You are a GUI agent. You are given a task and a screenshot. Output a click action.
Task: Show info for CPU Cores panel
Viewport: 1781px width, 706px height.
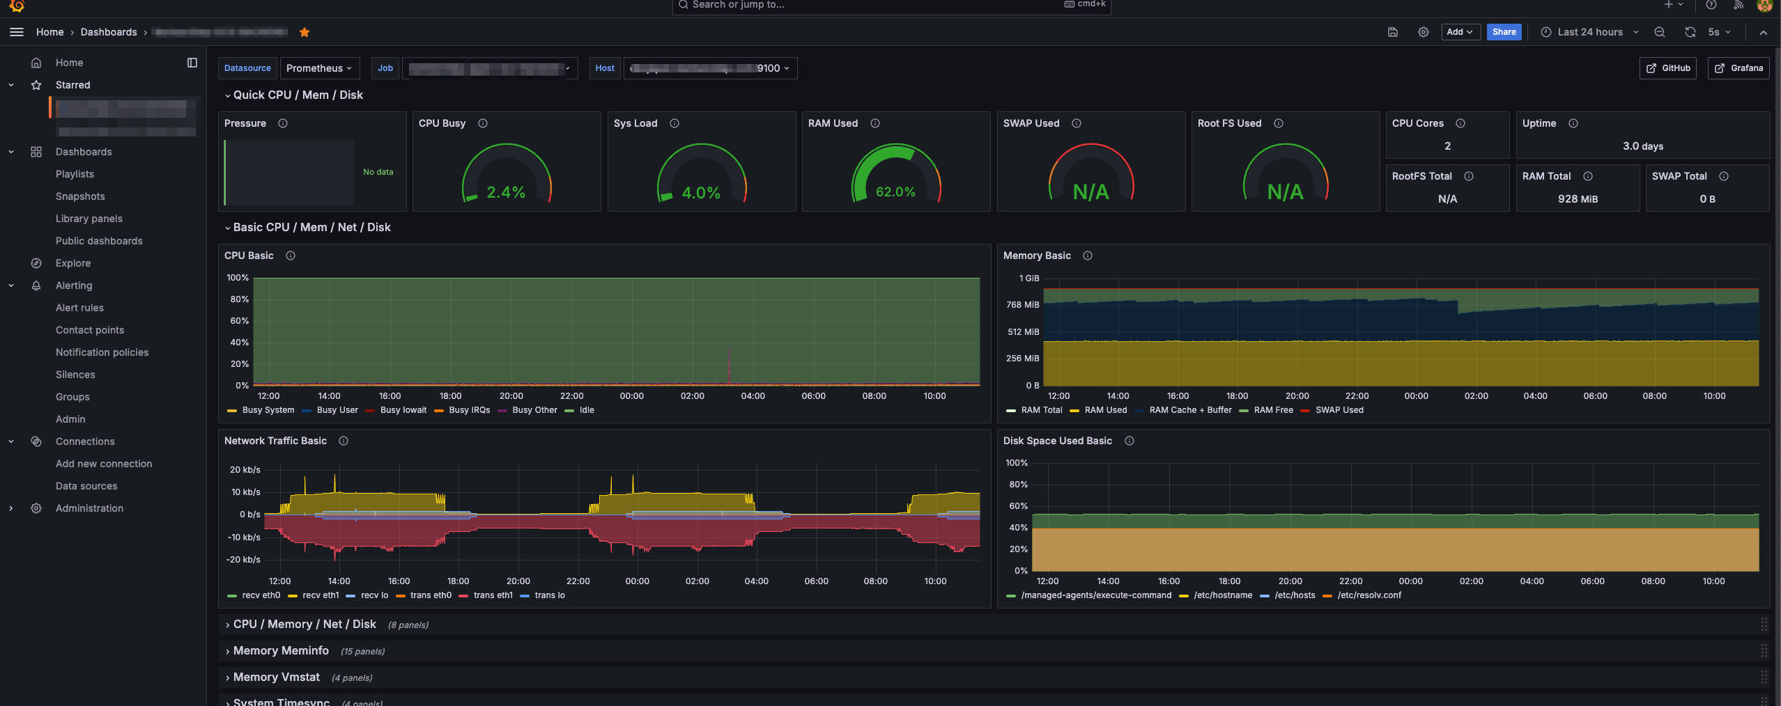click(x=1460, y=123)
